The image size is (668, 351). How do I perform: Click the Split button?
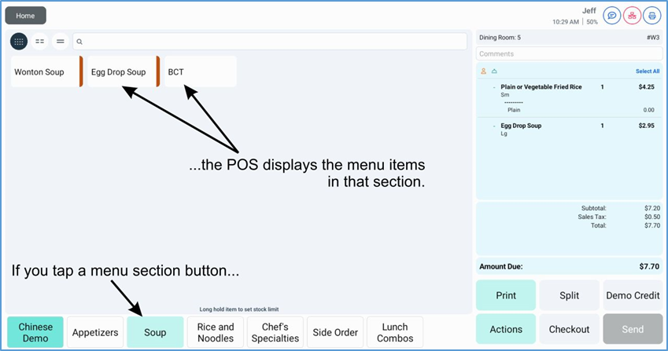[569, 295]
